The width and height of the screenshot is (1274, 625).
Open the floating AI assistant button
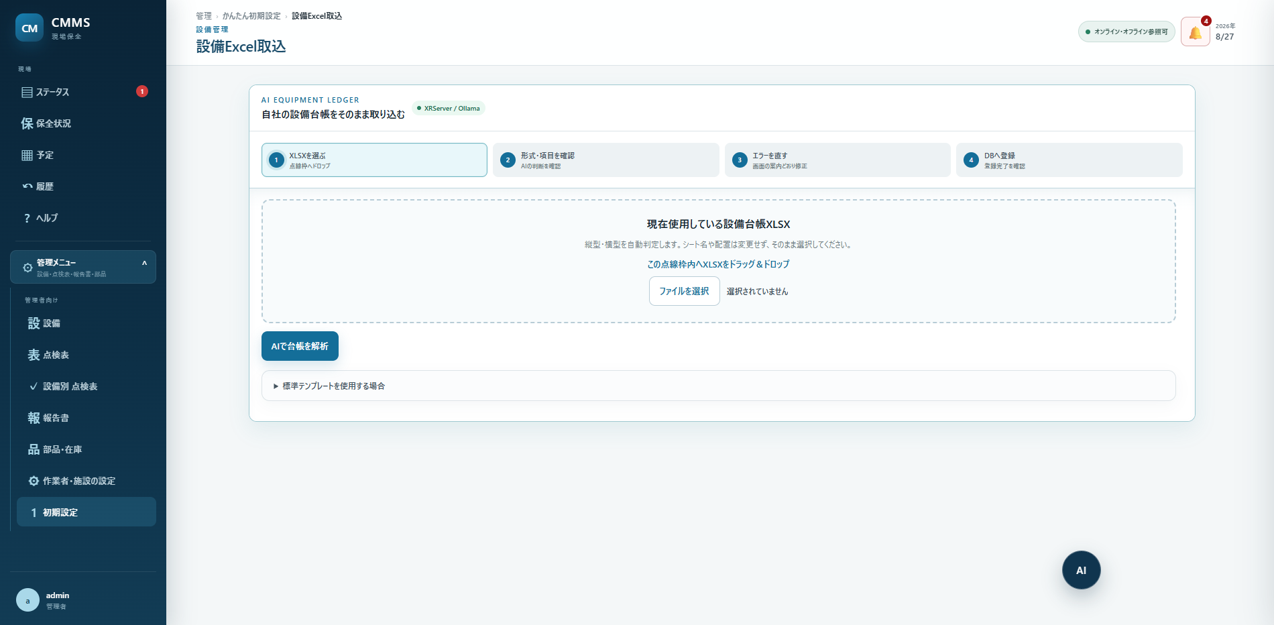coord(1081,570)
